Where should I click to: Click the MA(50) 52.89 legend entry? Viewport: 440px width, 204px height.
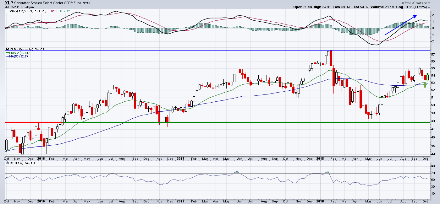point(18,56)
